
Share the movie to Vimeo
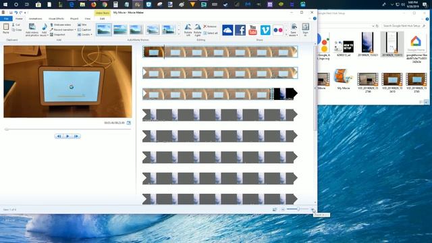click(x=265, y=30)
